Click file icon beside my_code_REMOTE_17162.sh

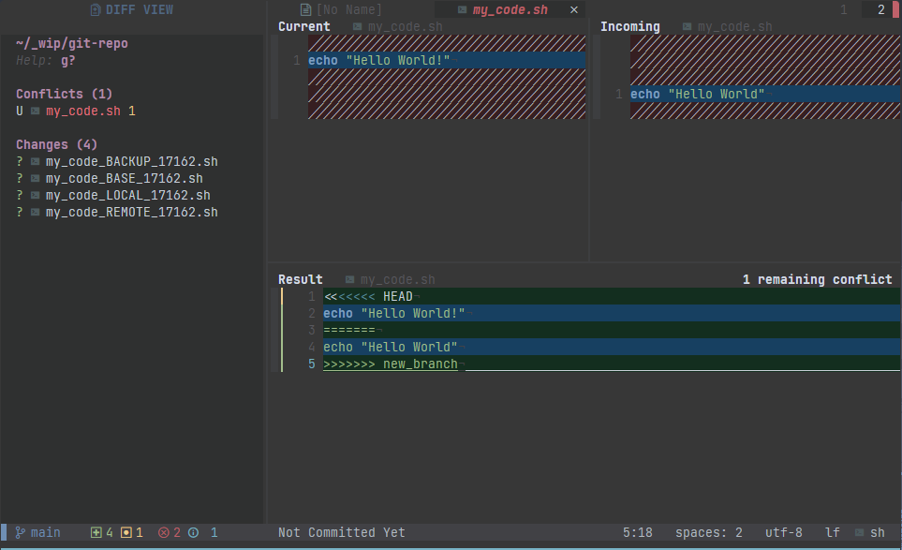tap(35, 213)
